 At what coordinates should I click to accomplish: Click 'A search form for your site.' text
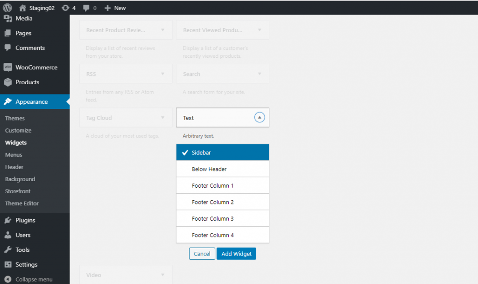(x=214, y=92)
